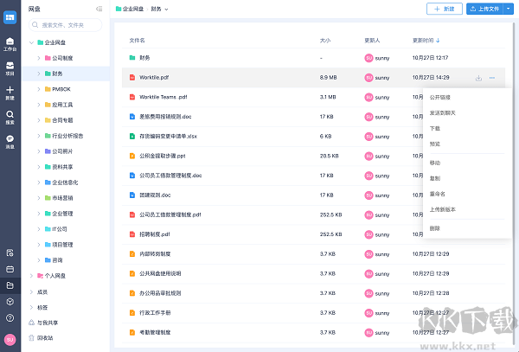Collapse the 企业网盘 tree node
Image resolution: width=519 pixels, height=352 pixels.
(x=30, y=42)
